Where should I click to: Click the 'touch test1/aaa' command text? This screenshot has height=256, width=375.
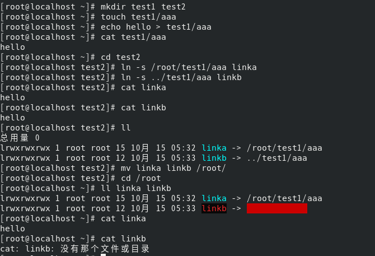coord(138,17)
